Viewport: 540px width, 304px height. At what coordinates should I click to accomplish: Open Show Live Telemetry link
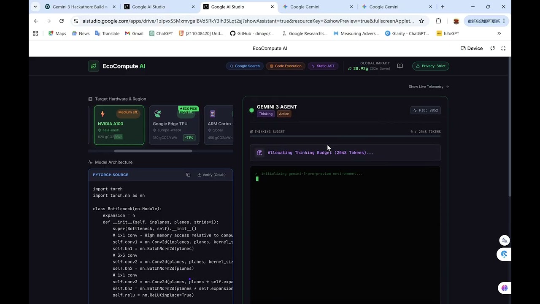pyautogui.click(x=429, y=87)
